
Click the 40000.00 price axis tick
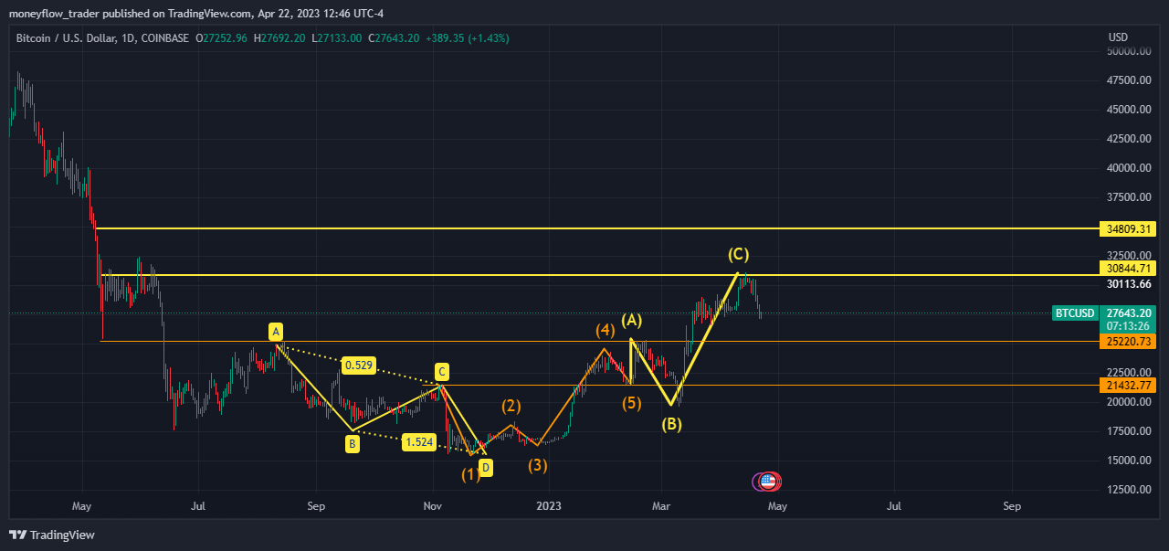(x=1129, y=168)
